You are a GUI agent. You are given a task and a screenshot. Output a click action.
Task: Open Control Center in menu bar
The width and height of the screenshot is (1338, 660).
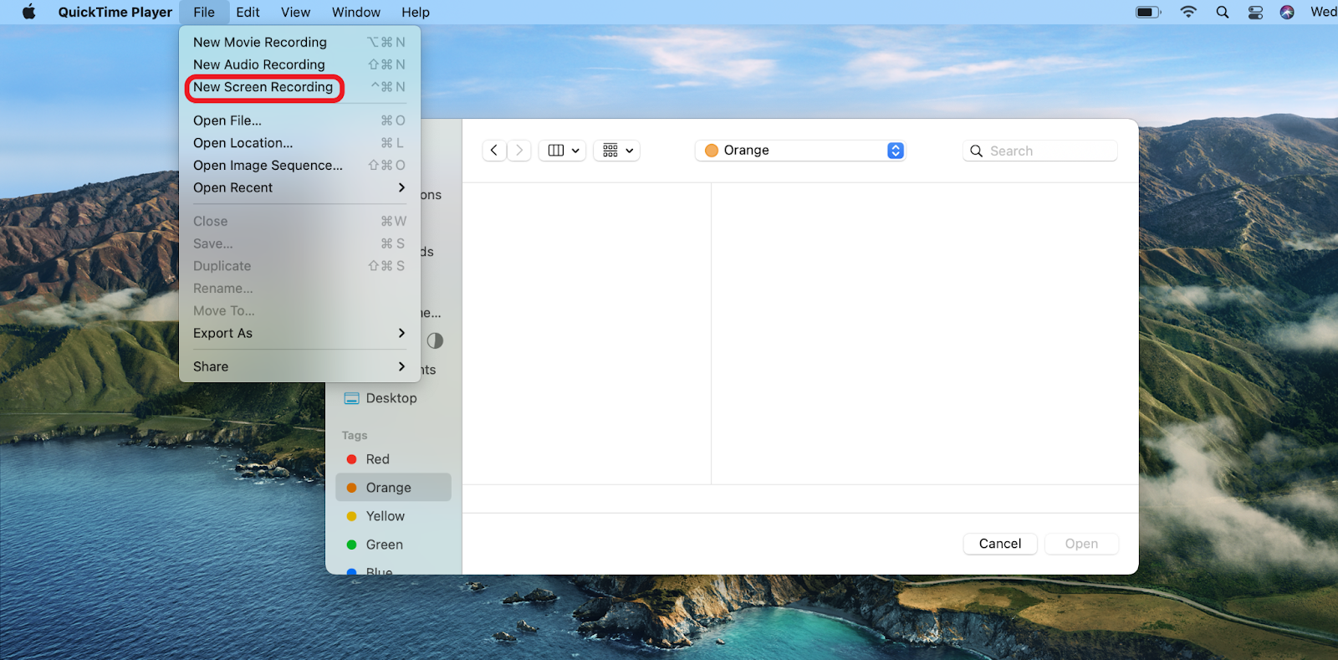[x=1255, y=12]
